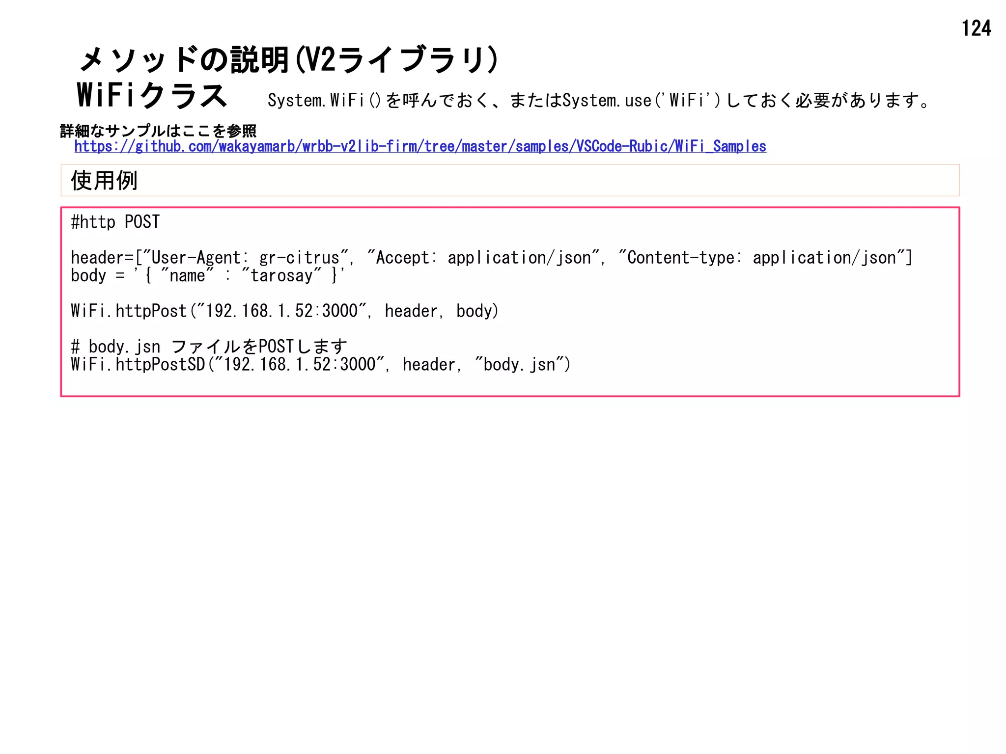Click the #http POST comment line
Screen dimensions: 1006x754
point(115,222)
